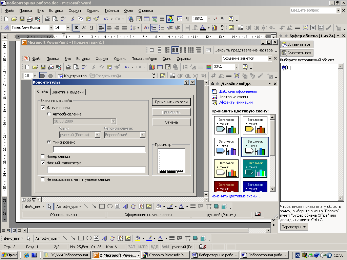Click Cut scissors icon in Word toolbar
This screenshot has width=347, height=260.
click(73, 19)
